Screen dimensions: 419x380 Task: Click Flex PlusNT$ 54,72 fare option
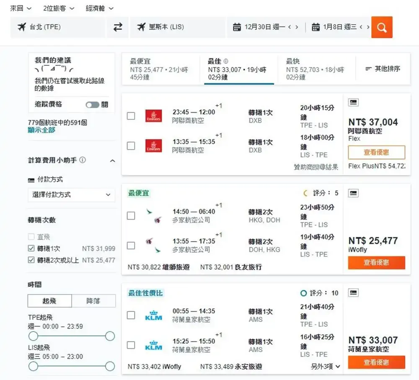[x=377, y=166]
